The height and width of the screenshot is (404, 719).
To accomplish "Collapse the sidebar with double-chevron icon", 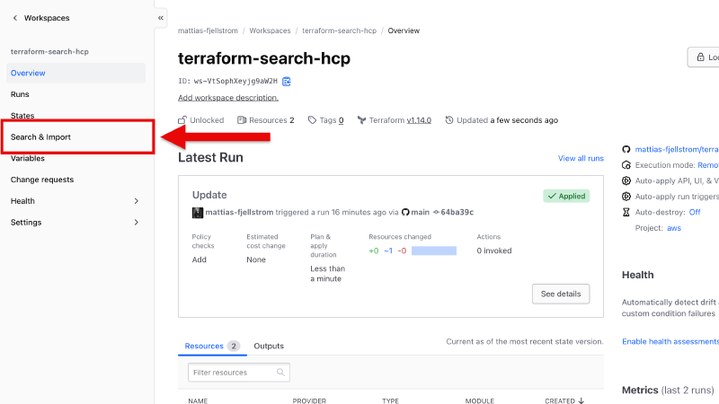I will (x=161, y=18).
